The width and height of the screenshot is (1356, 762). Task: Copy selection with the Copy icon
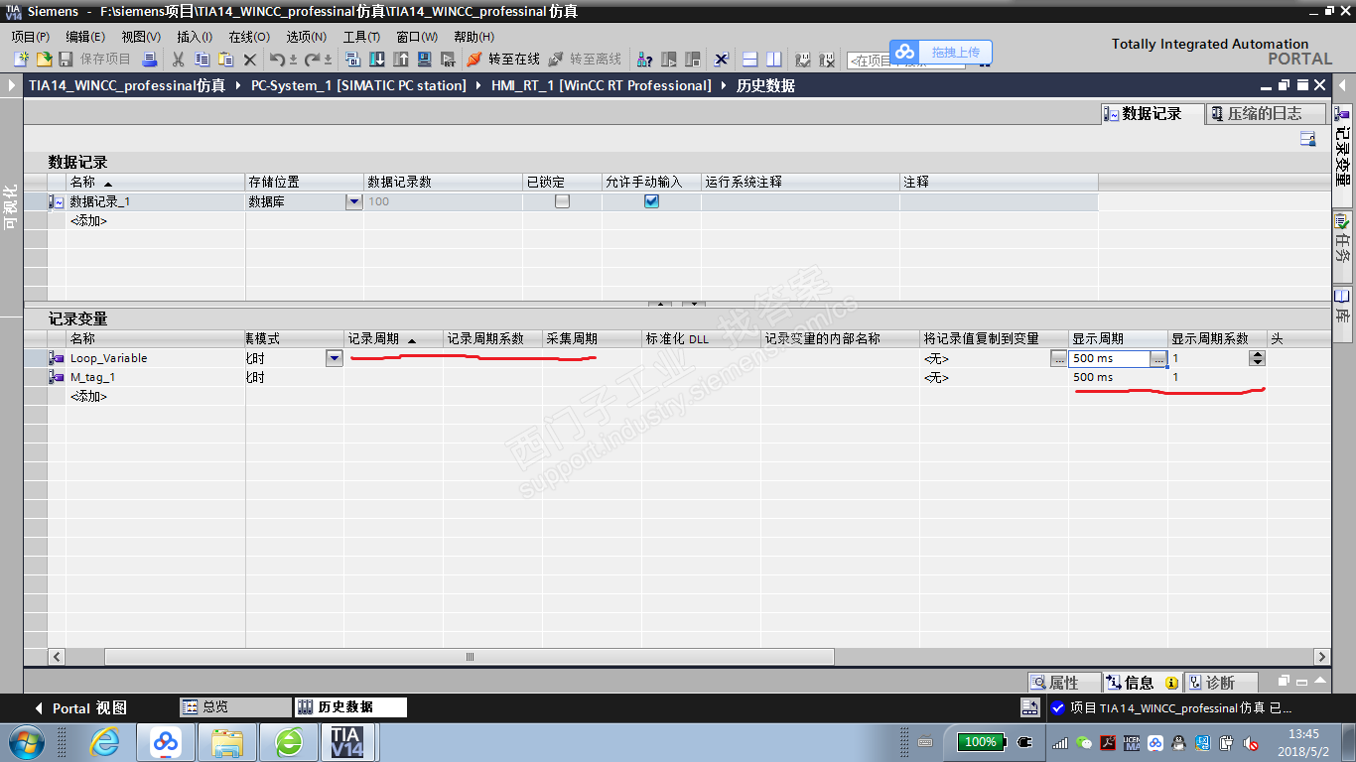[202, 60]
